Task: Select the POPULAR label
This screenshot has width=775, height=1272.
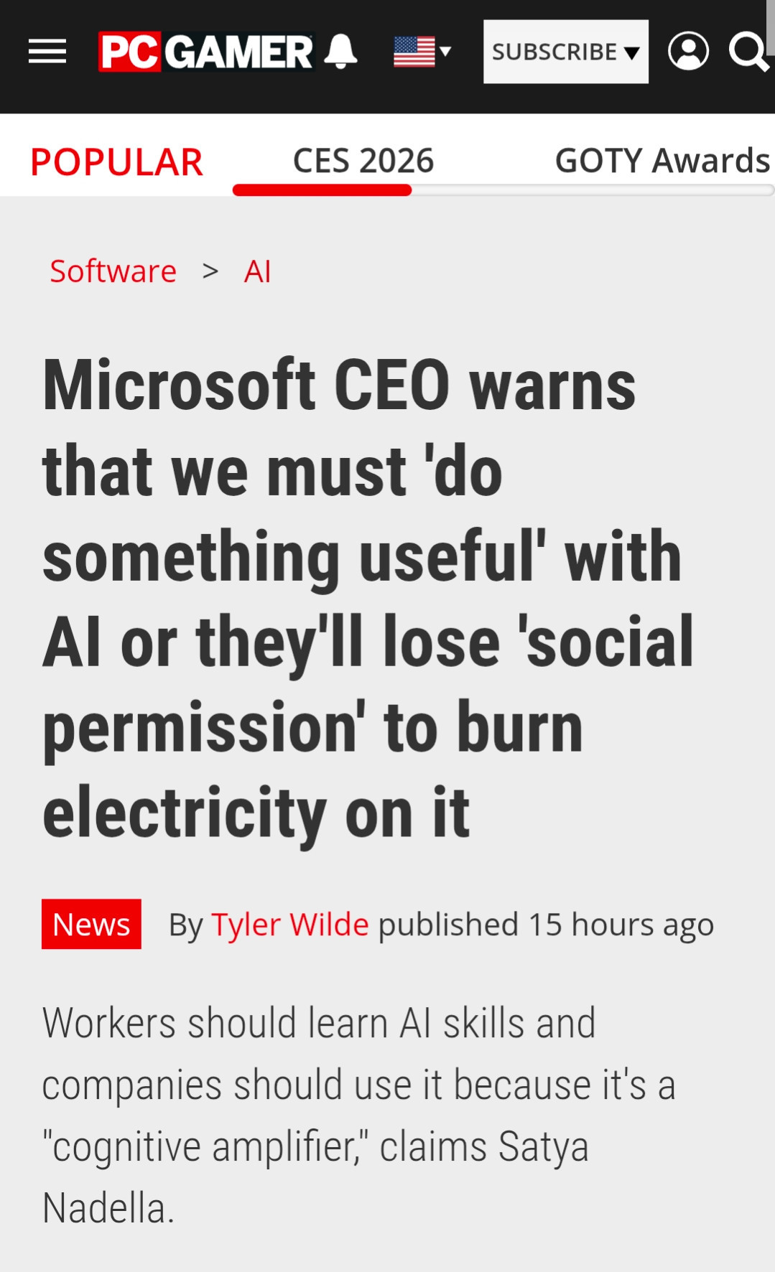Action: point(116,162)
